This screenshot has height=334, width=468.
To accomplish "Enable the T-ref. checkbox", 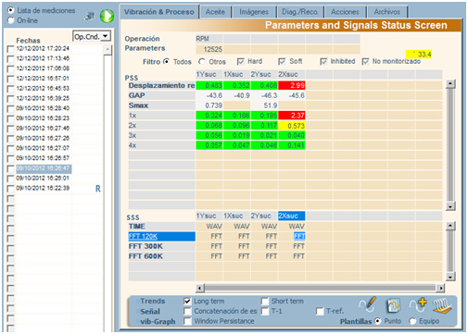I will tap(320, 311).
